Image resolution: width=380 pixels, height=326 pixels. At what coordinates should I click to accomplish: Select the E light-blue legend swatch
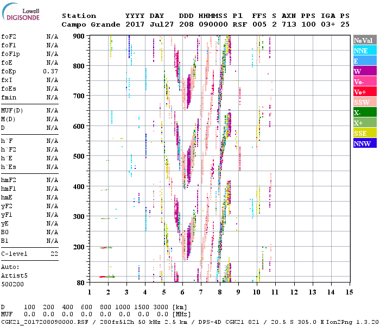[365, 61]
